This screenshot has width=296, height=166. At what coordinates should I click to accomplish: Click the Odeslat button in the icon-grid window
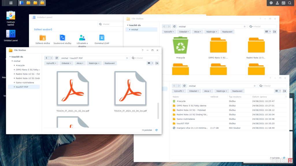[x=184, y=32]
